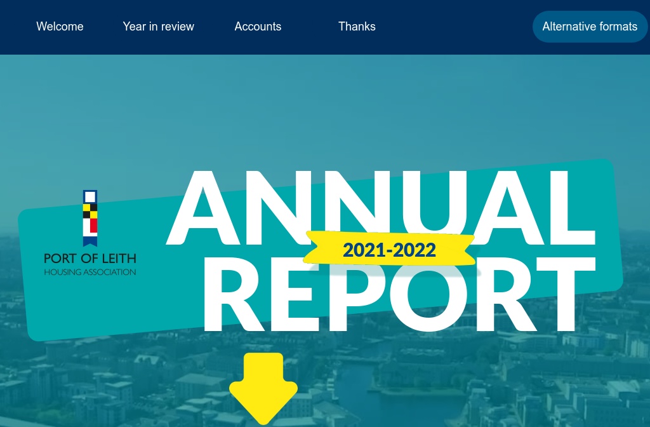
Task: Navigate to Year in review
Action: tap(158, 27)
